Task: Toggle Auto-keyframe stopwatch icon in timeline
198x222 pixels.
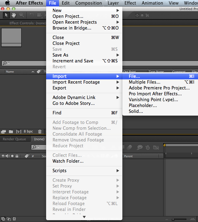Action: (x=148, y=147)
